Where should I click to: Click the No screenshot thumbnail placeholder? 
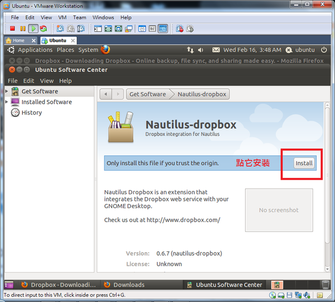tap(279, 210)
